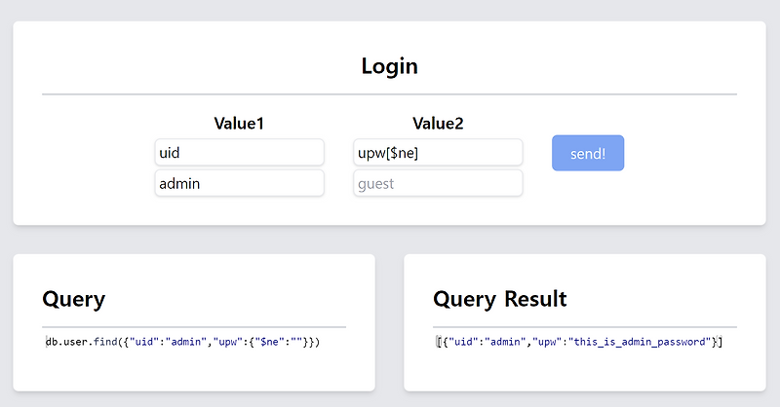The height and width of the screenshot is (407, 780).
Task: Click "this_is_admin_password" in the query result
Action: click(641, 342)
